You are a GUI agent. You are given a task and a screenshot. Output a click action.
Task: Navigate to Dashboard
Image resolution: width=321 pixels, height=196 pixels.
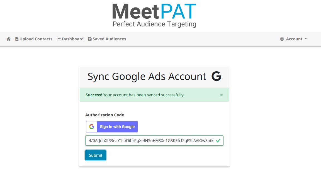tap(73, 39)
